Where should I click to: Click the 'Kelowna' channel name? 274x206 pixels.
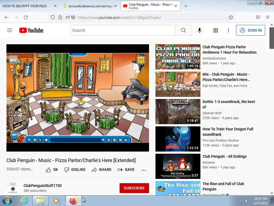208,163
